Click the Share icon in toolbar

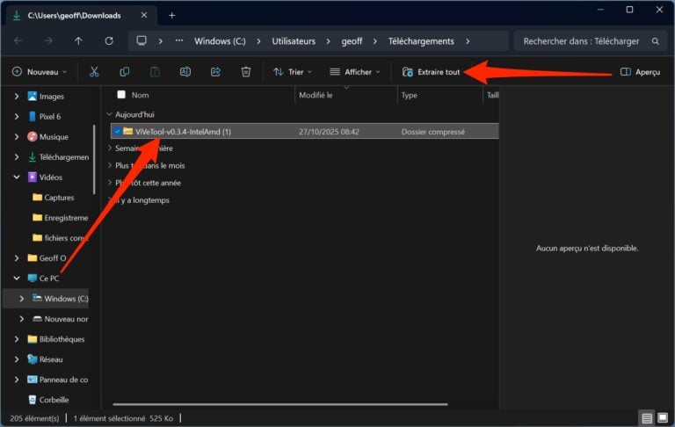[x=215, y=72]
